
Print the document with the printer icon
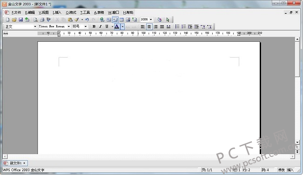pos(42,19)
